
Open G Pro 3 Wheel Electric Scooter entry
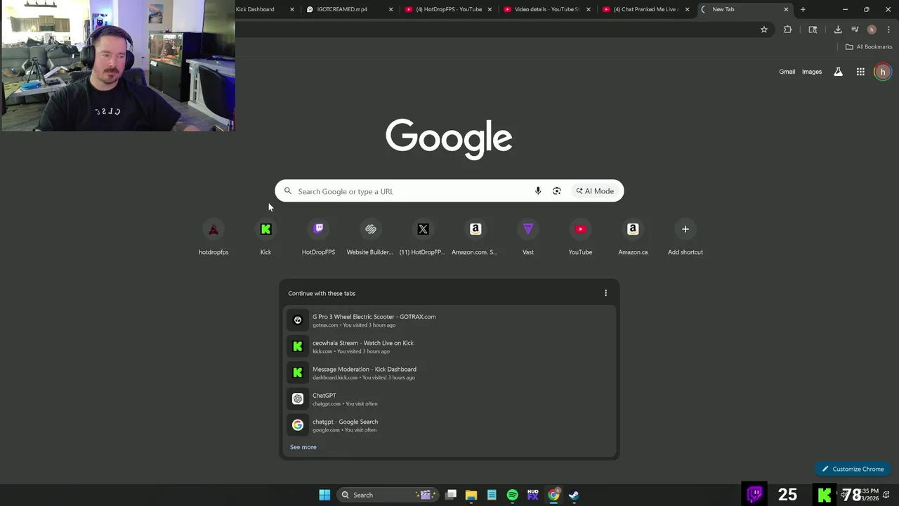449,320
